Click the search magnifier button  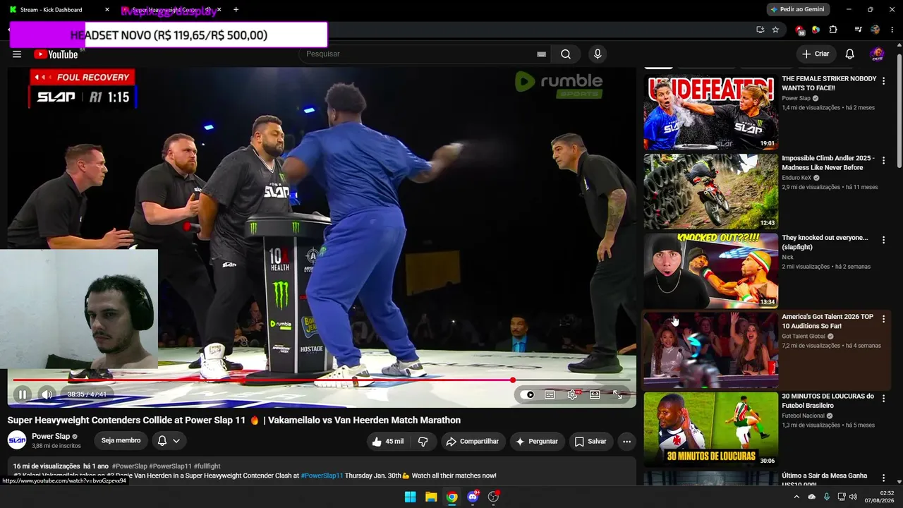pos(566,54)
